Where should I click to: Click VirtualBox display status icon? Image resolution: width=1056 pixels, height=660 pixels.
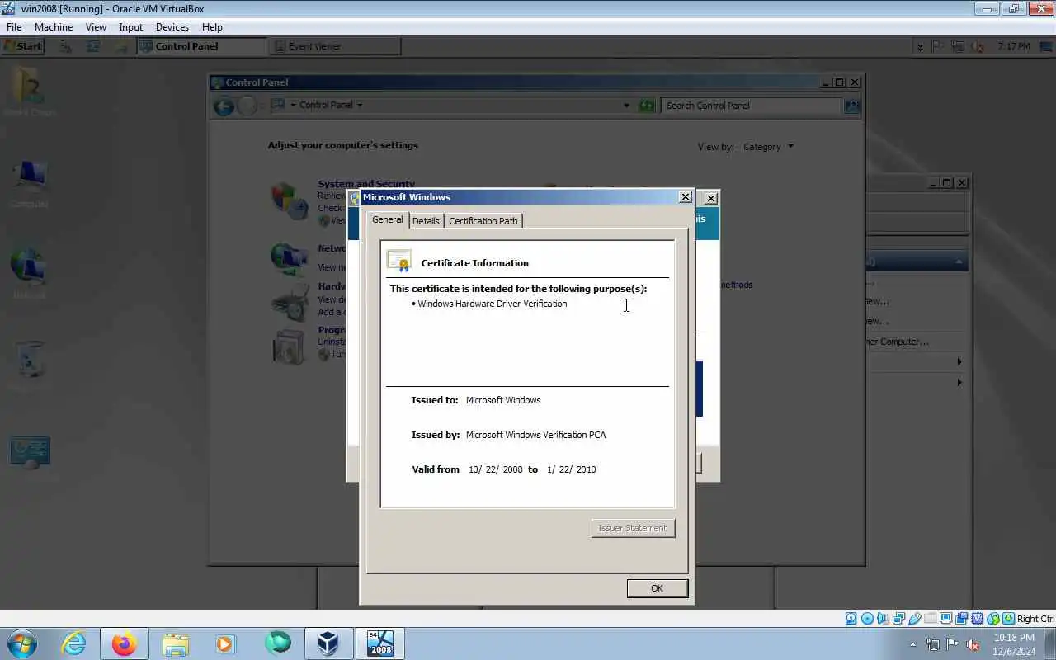[x=945, y=619]
